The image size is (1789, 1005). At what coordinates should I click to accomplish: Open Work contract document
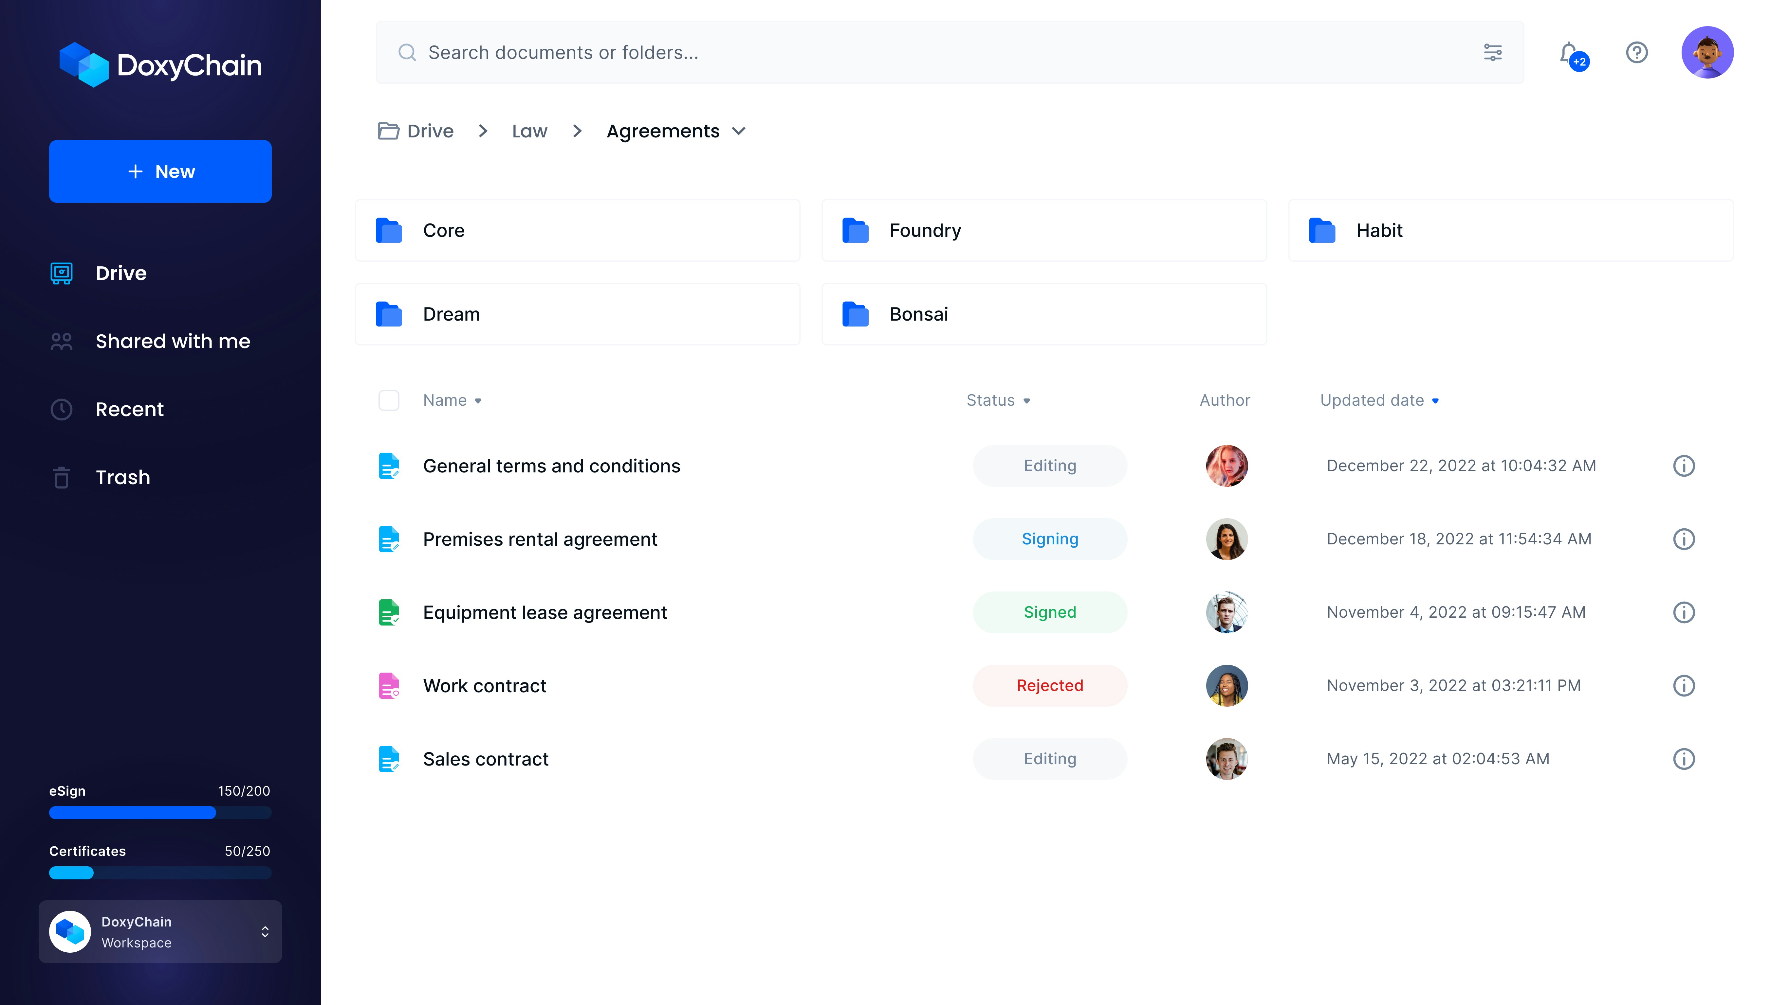(485, 686)
